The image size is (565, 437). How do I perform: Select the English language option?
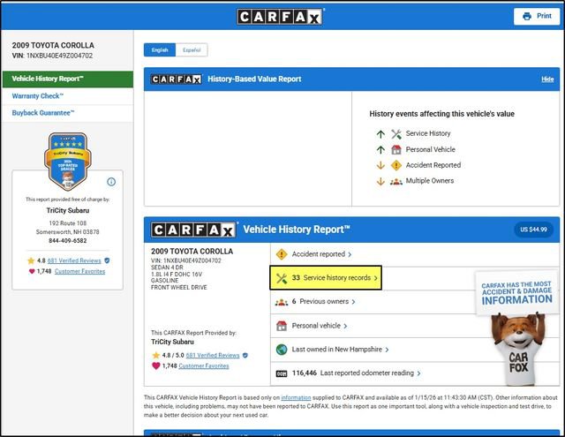pos(160,50)
